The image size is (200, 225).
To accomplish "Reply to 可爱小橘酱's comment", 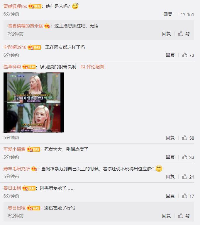I will (x=170, y=157).
